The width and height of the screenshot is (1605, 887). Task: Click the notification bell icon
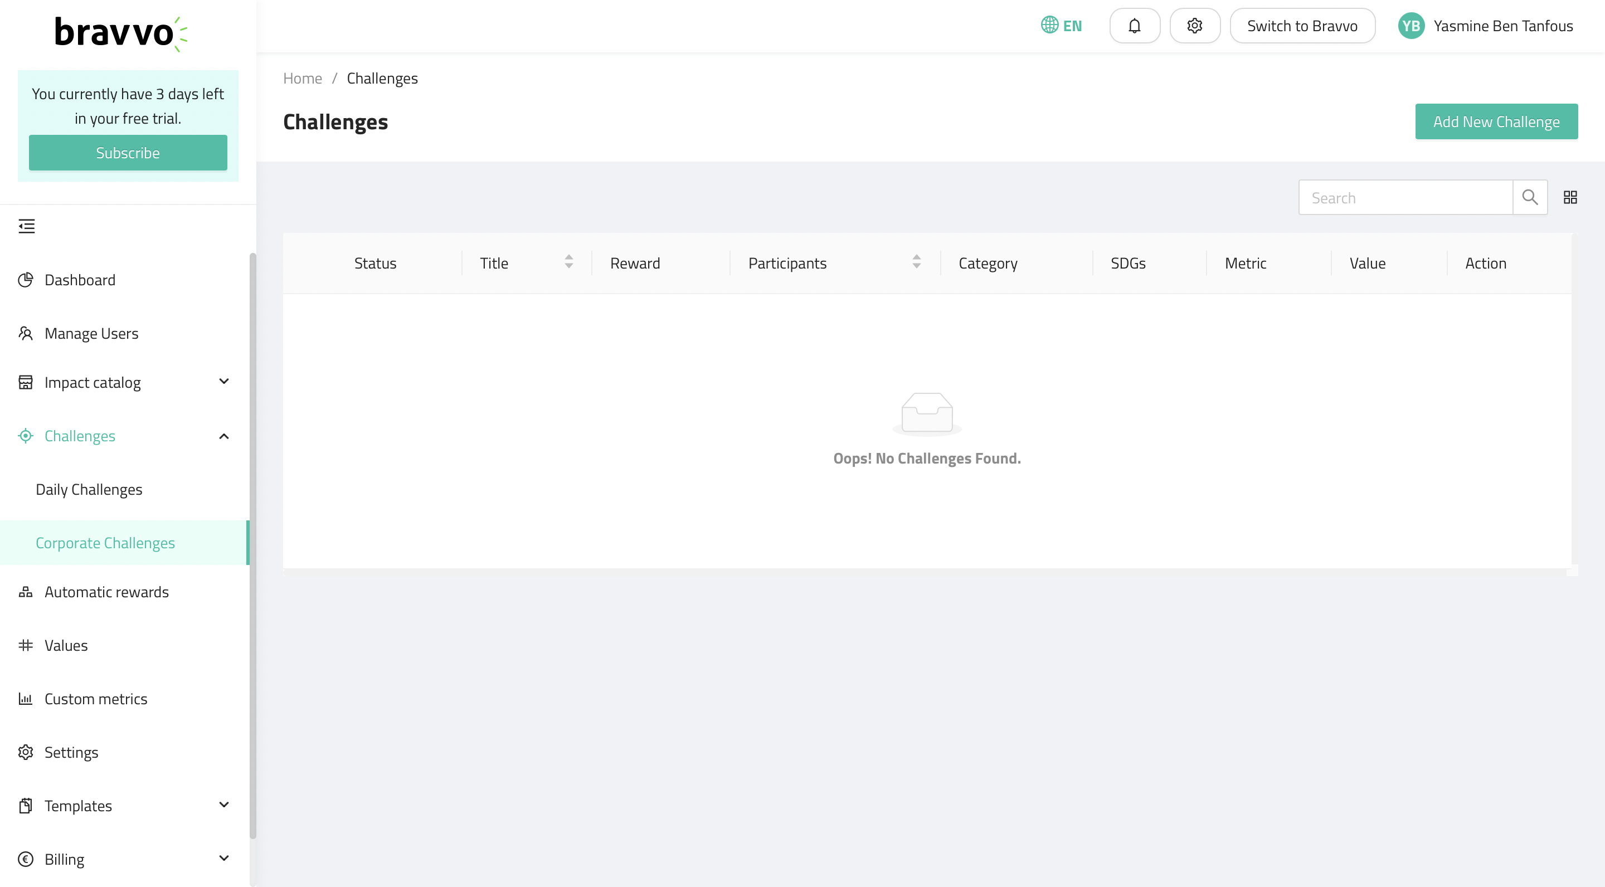pyautogui.click(x=1135, y=26)
